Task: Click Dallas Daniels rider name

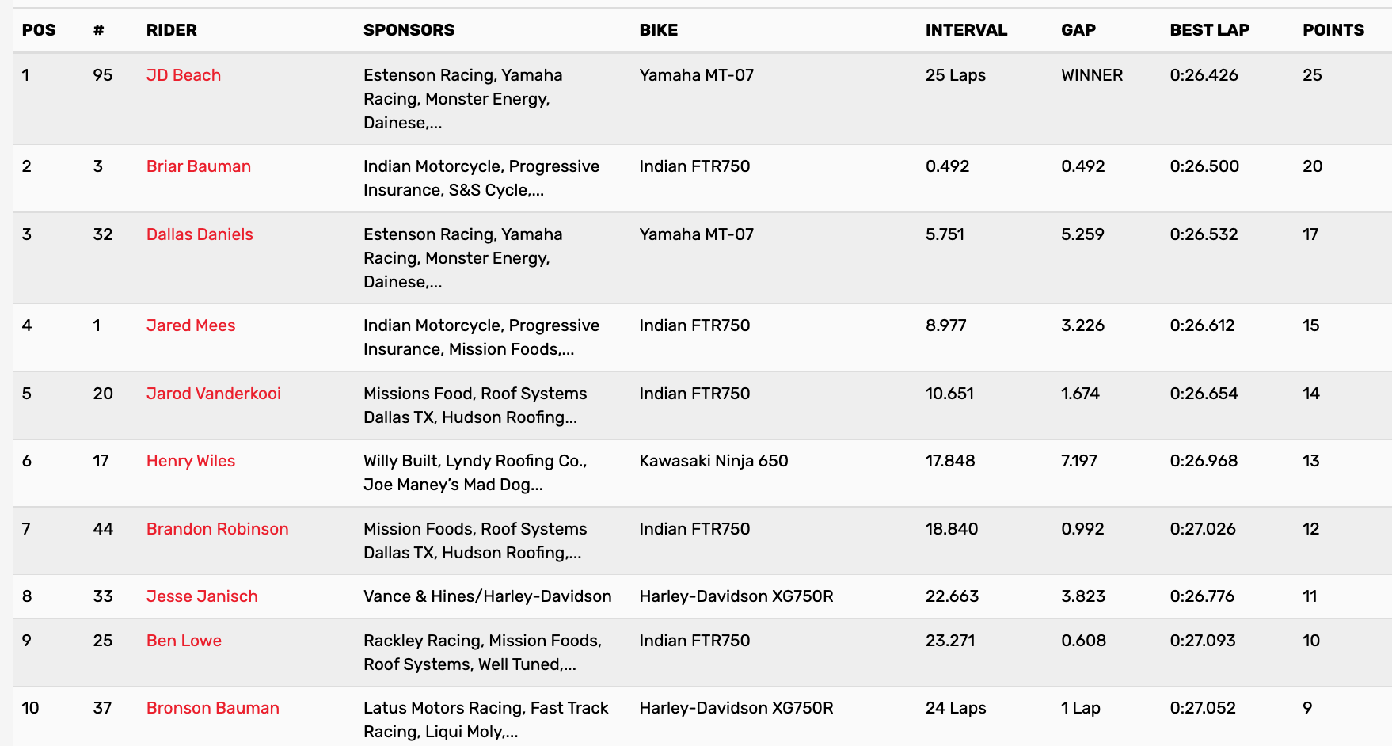Action: pyautogui.click(x=200, y=234)
